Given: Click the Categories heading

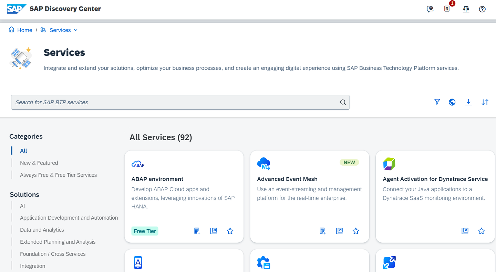Looking at the screenshot, I should click(26, 137).
